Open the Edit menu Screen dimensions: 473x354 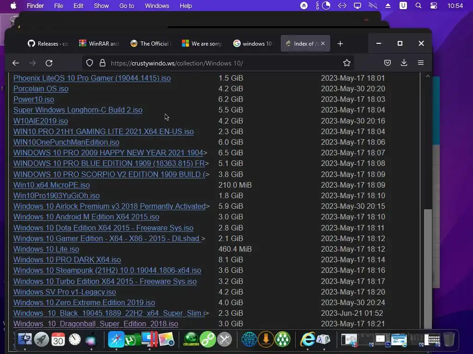click(x=79, y=6)
